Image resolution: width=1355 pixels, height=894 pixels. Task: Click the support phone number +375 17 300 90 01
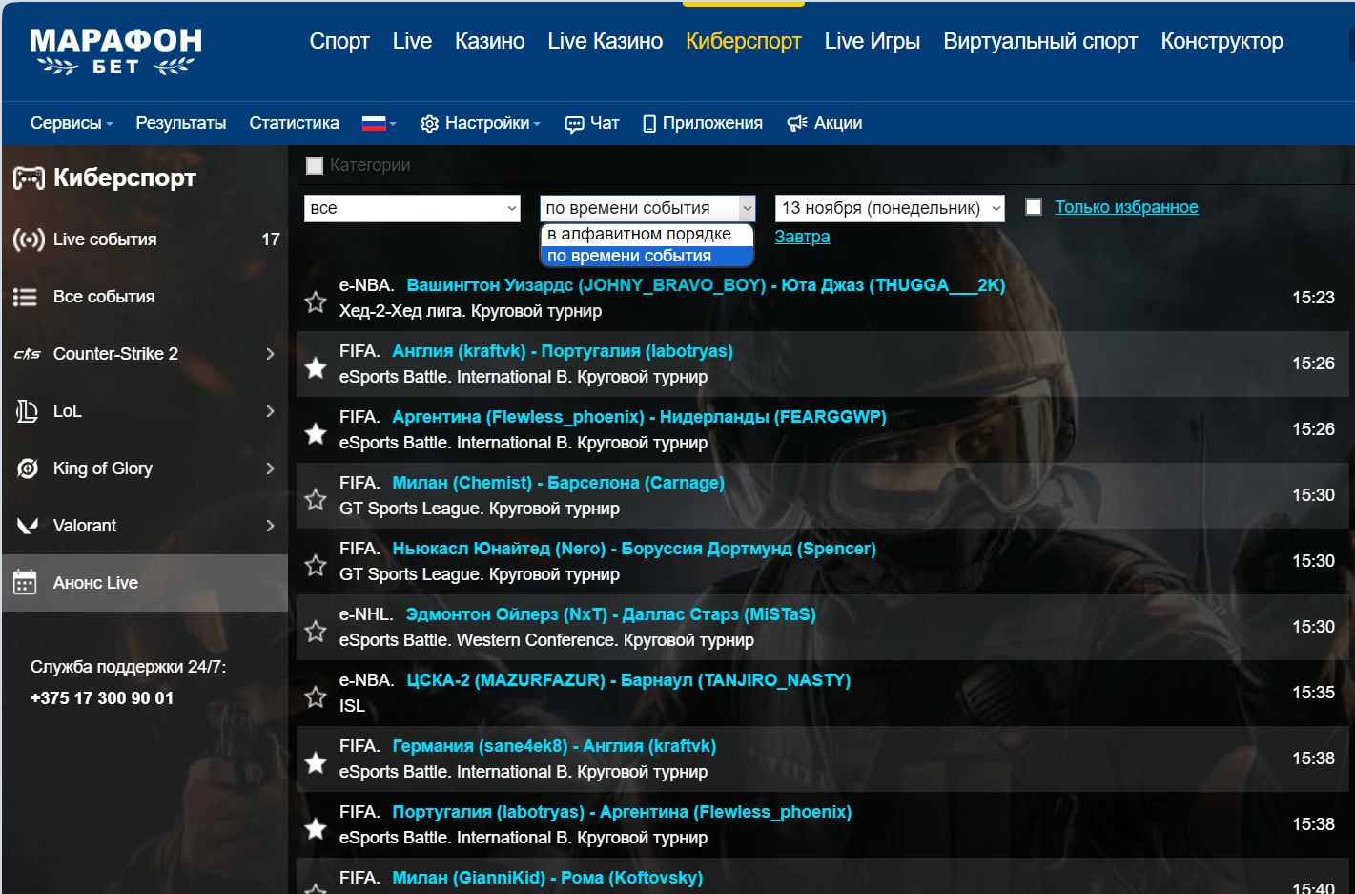coord(102,698)
